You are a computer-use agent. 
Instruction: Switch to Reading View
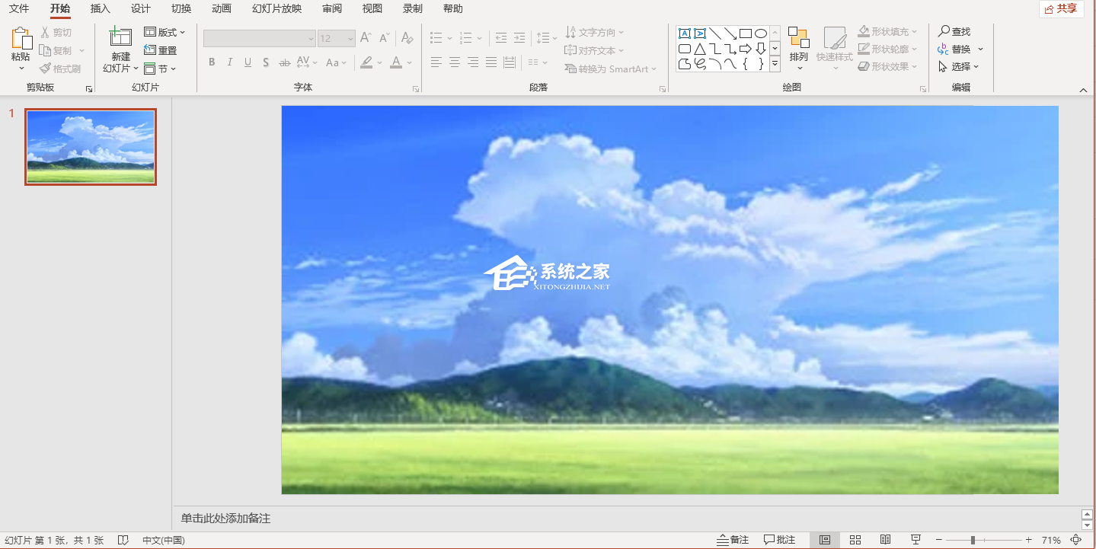coord(885,540)
